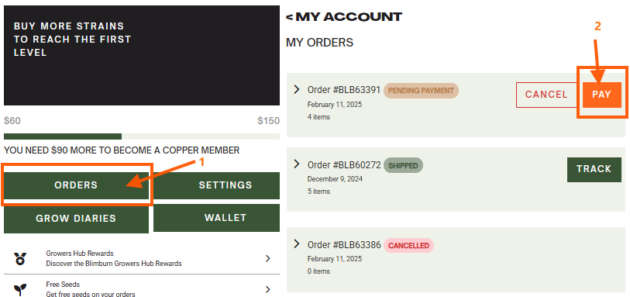The image size is (630, 297).
Task: Click the Shipped status badge
Action: pos(403,166)
